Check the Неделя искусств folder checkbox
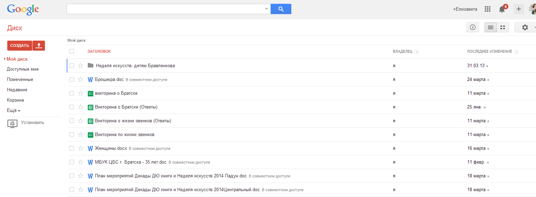The image size is (536, 197). point(72,66)
